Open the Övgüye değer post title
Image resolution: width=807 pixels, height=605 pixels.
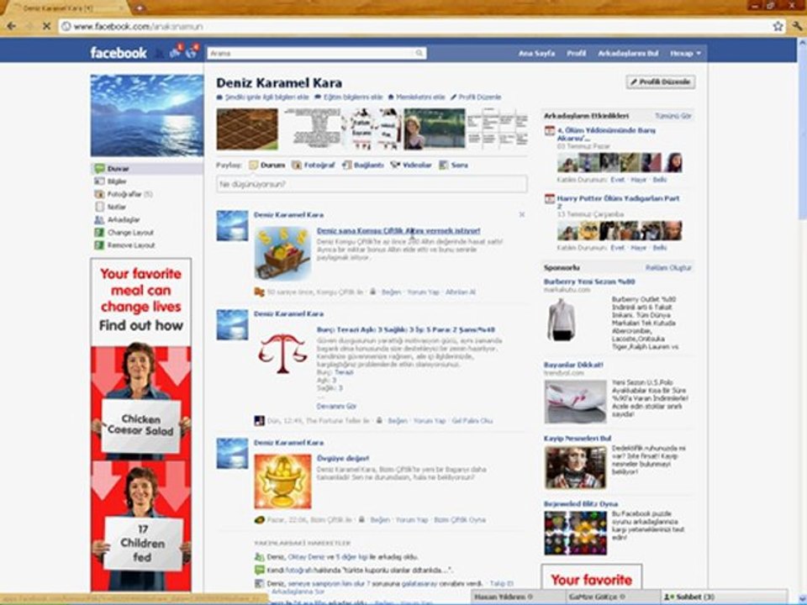[343, 458]
